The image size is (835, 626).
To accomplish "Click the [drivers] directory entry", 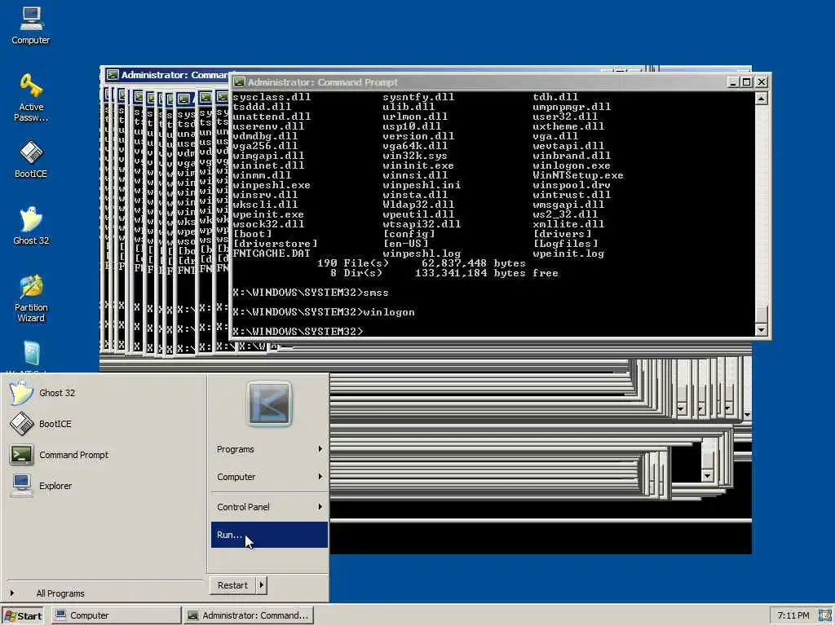I will (x=562, y=234).
